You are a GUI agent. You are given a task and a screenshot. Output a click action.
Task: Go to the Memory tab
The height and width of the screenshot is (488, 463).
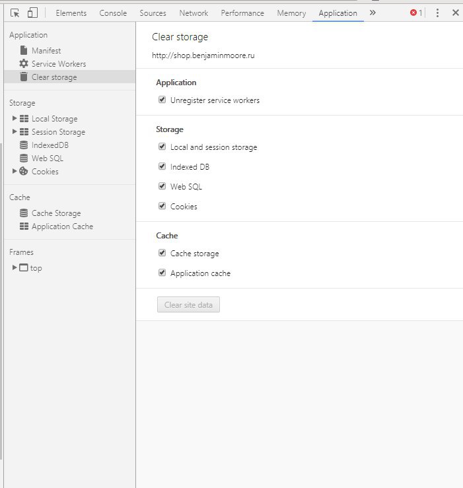[x=291, y=13]
